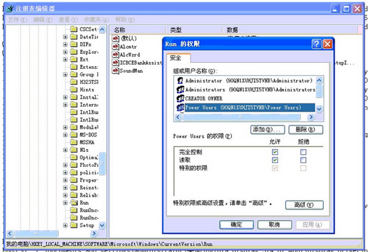Click the user list scroll down arrow

(x=319, y=109)
